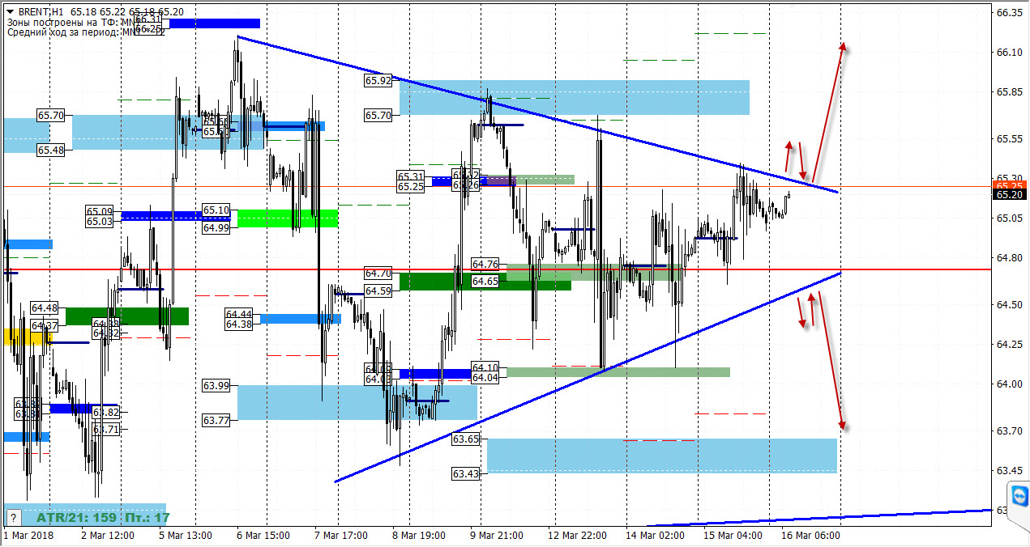The width and height of the screenshot is (1030, 547).
Task: Select the 64.10 level label
Action: coord(485,367)
